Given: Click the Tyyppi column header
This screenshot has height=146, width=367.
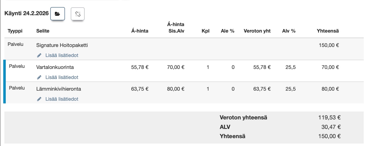Looking at the screenshot, I should tap(15, 31).
